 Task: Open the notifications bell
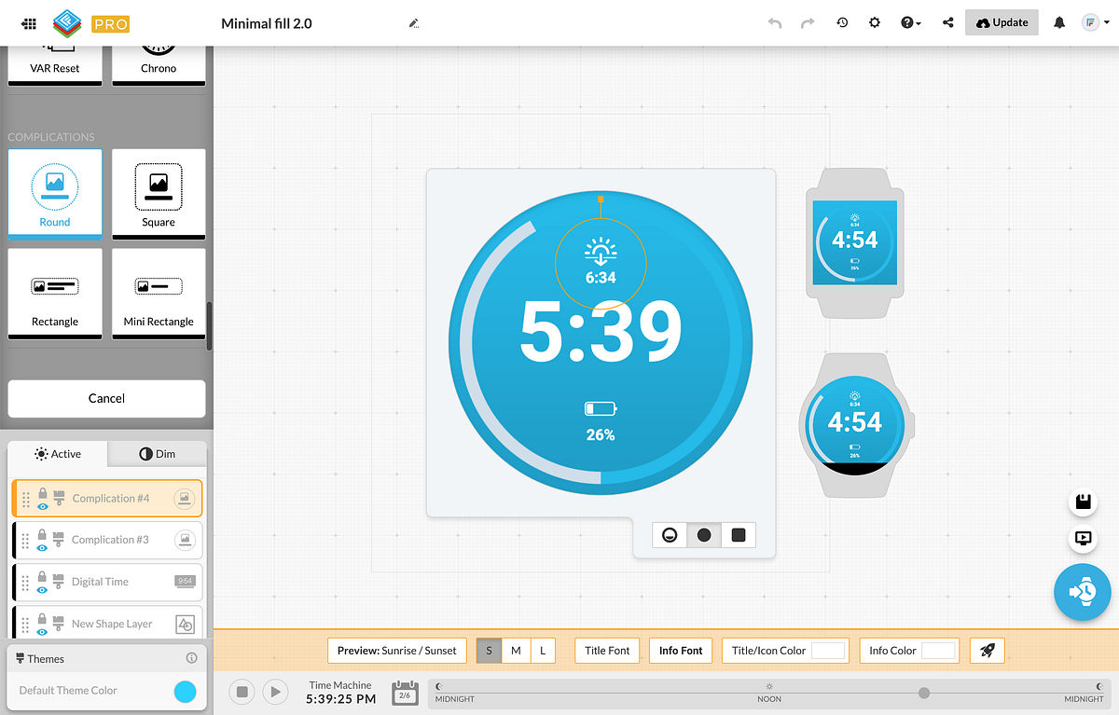(x=1059, y=22)
